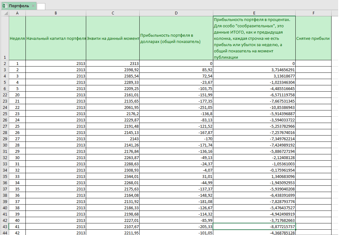Close the Портфель document tab
346x235 pixels.
point(33,6)
